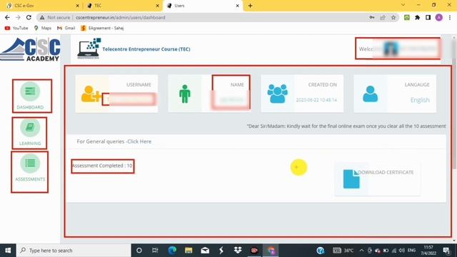The image size is (457, 257).
Task: Bookmark this page with the star icon
Action: tap(393, 17)
